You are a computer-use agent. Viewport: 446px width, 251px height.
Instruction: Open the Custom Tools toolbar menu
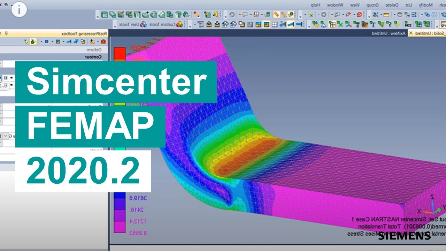(162, 25)
